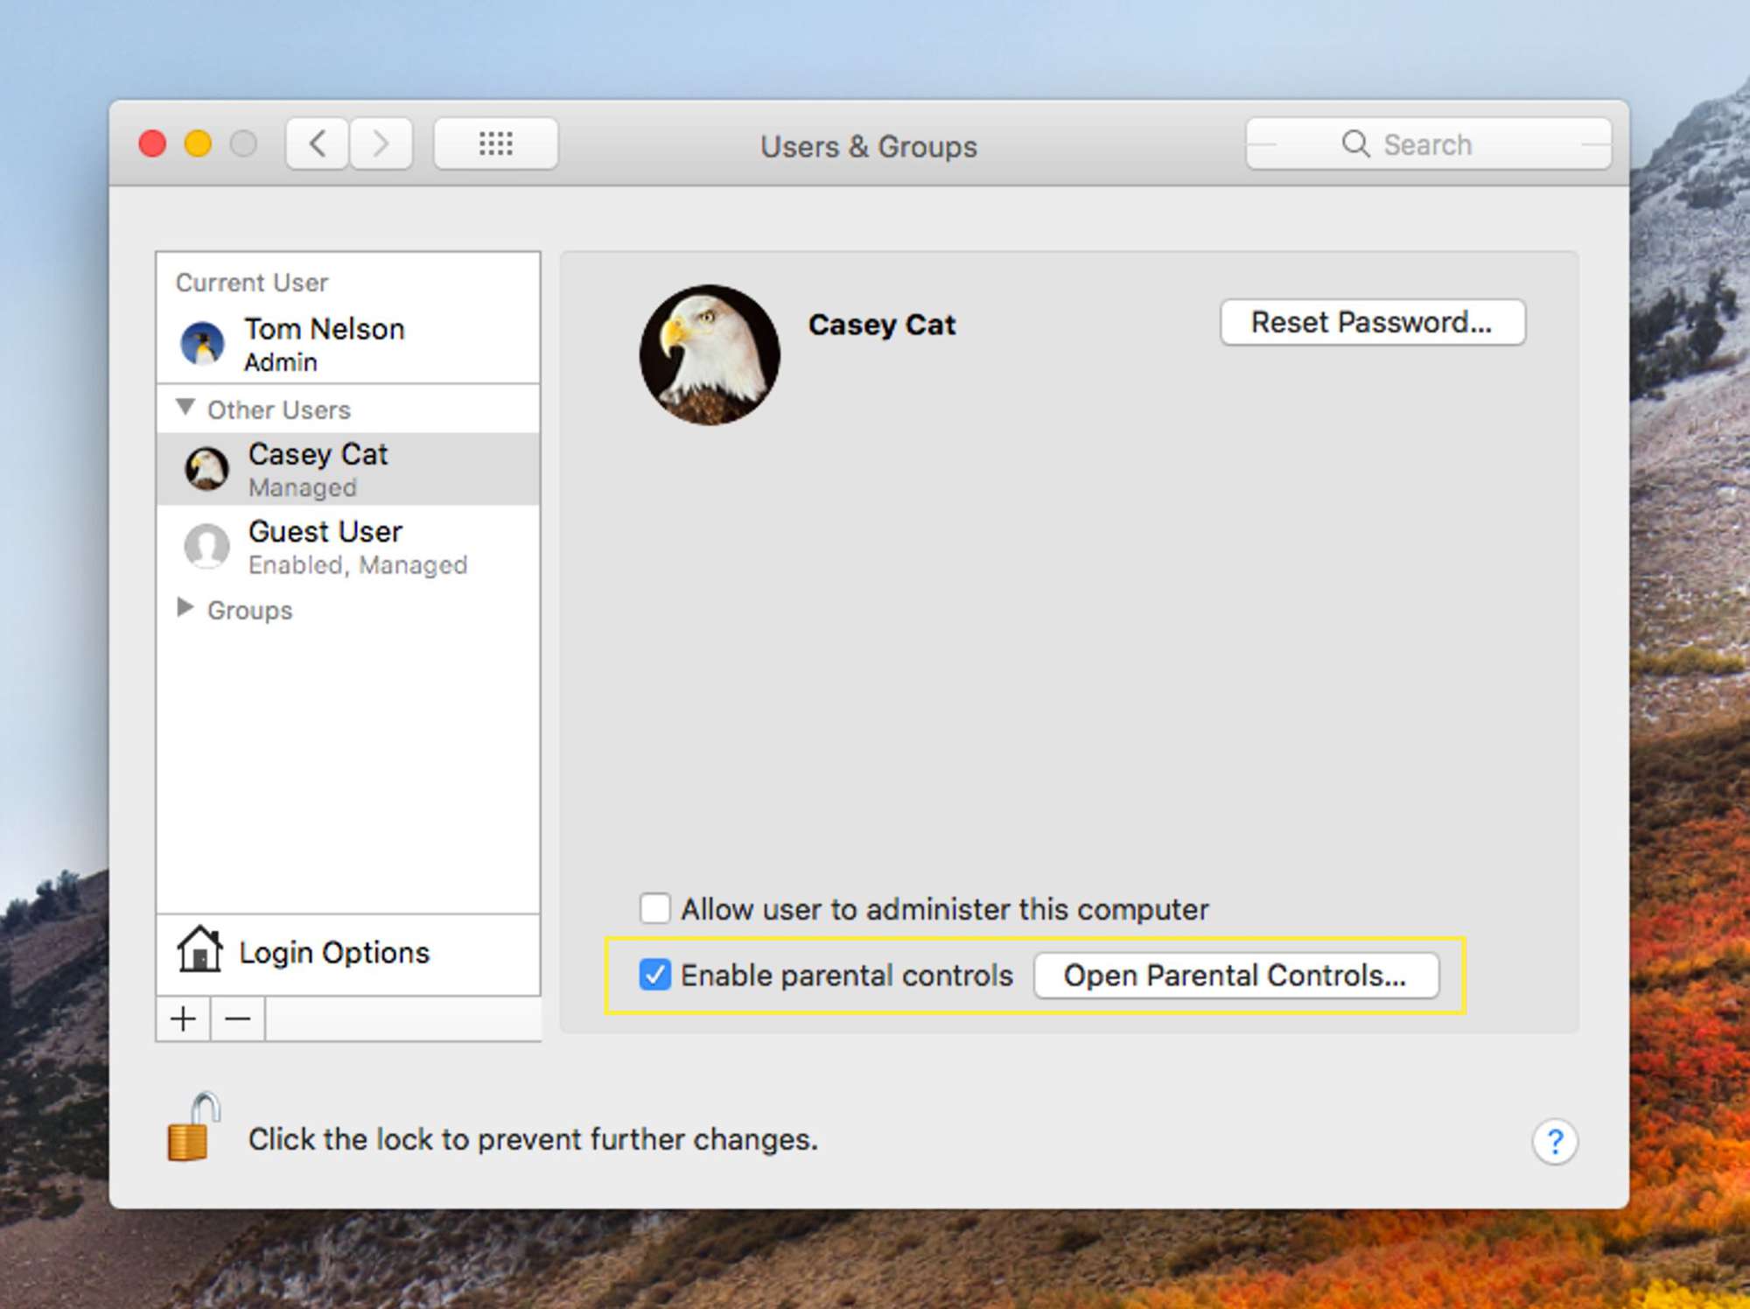Click Casey Cat profile picture thumbnail

(x=207, y=467)
